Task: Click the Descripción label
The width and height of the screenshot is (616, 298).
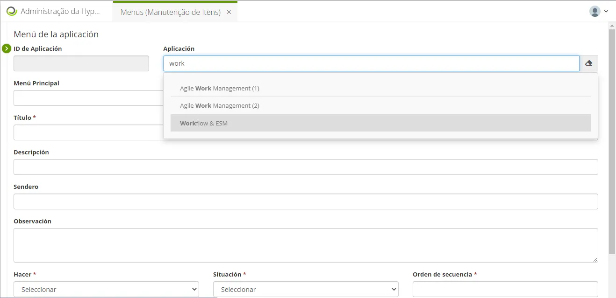Action: click(x=31, y=152)
